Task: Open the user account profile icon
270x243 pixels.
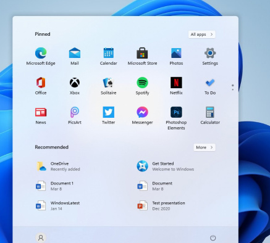Action: [41, 238]
